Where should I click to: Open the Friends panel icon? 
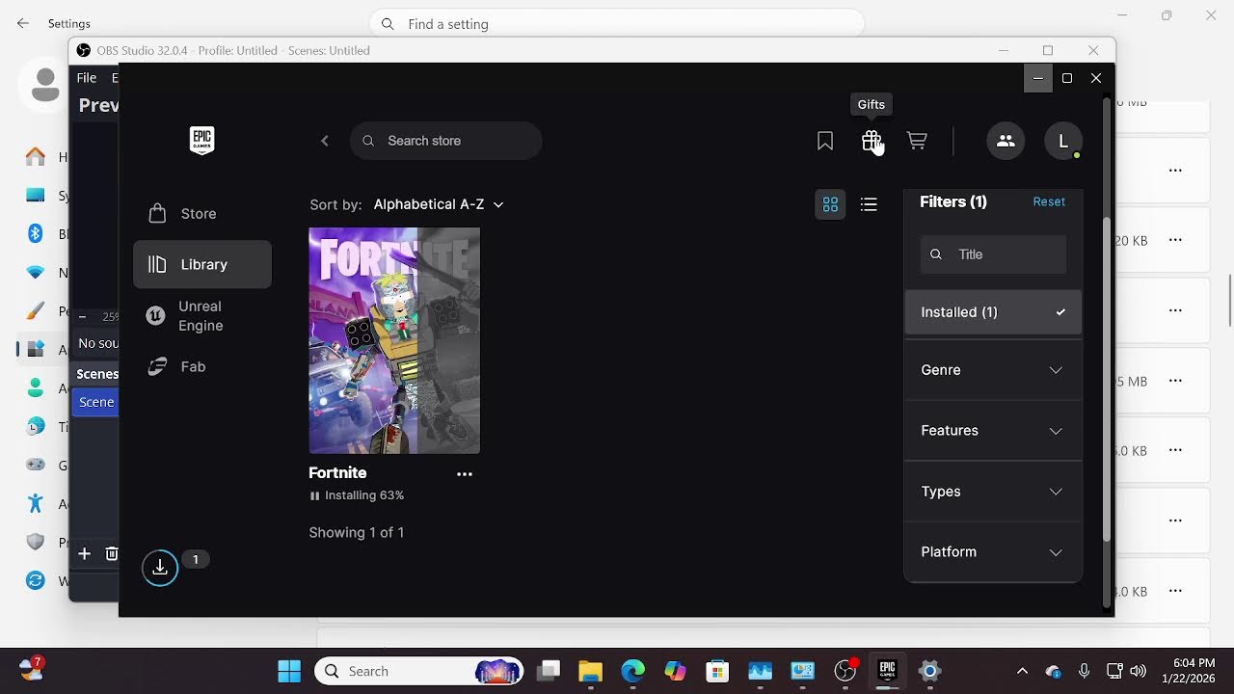[1006, 141]
